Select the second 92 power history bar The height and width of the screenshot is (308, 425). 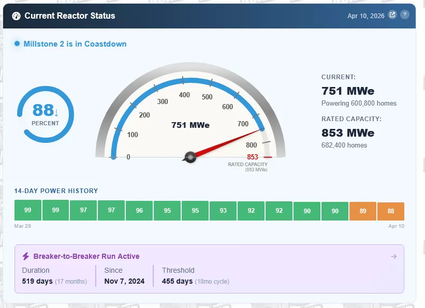279,211
